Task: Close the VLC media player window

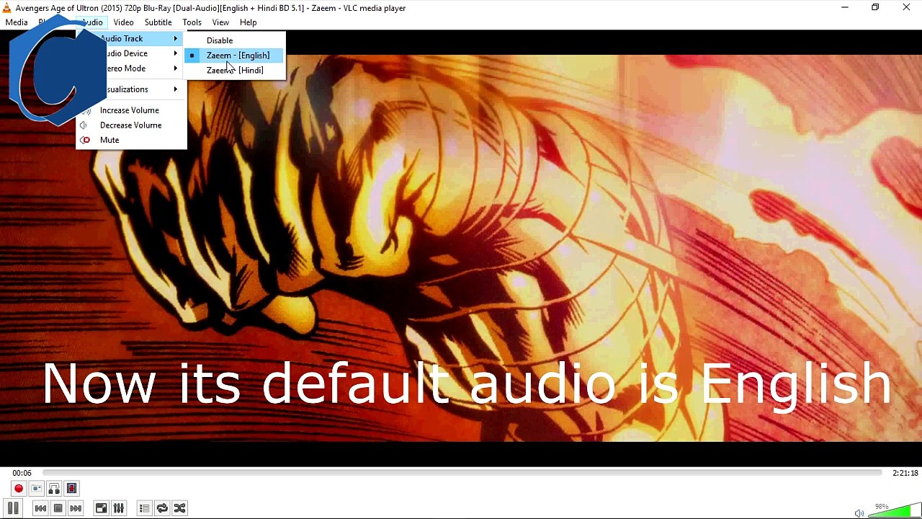Action: tap(906, 8)
